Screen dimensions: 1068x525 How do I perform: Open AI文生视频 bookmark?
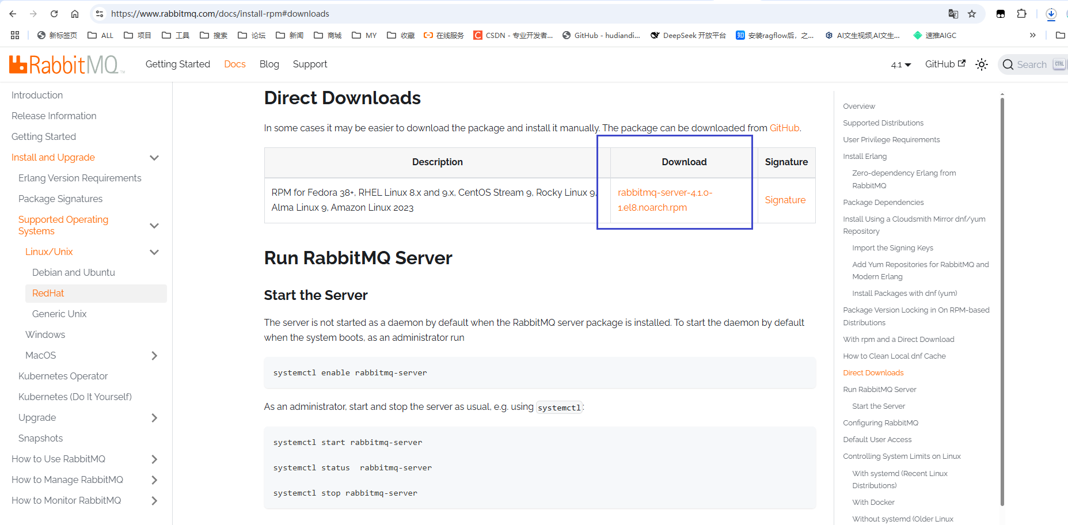coord(862,35)
